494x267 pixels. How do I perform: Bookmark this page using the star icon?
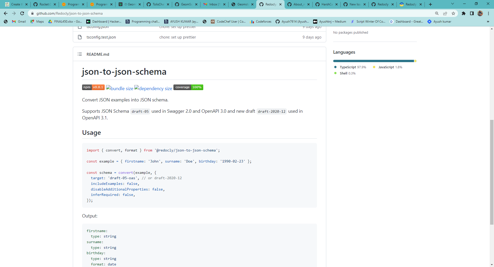(x=454, y=13)
